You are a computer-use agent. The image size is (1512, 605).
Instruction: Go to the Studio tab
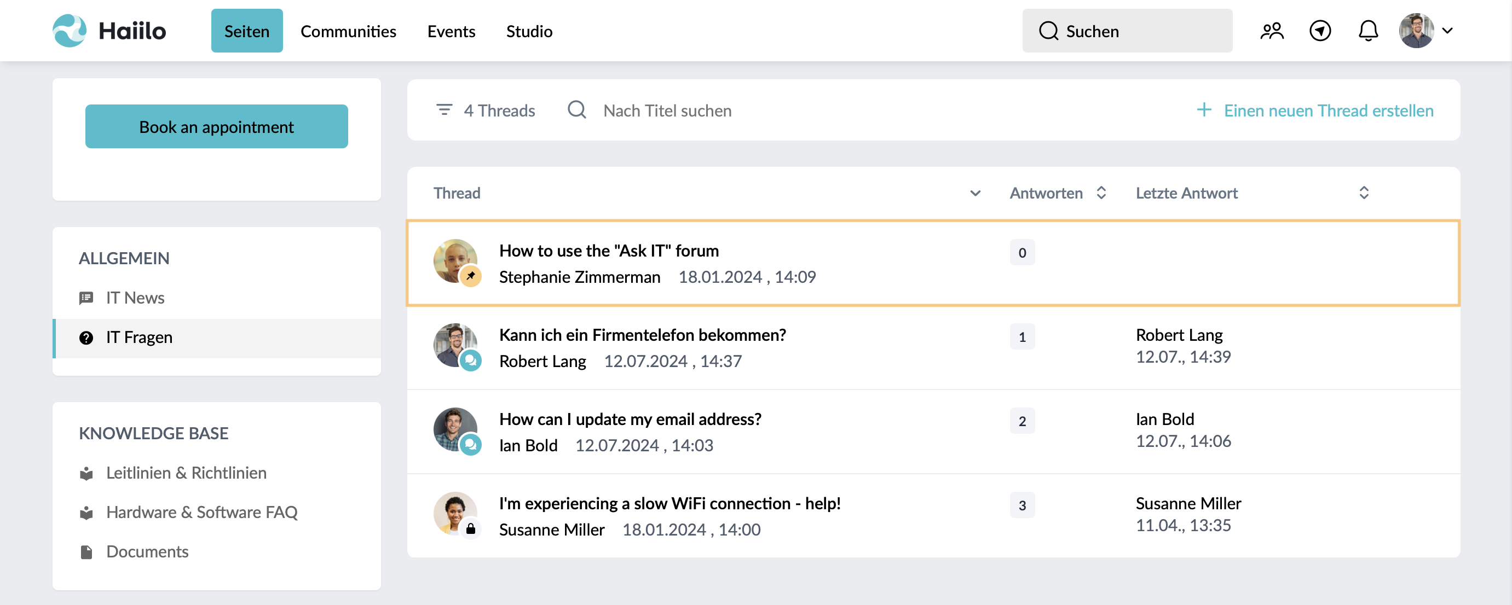529,31
